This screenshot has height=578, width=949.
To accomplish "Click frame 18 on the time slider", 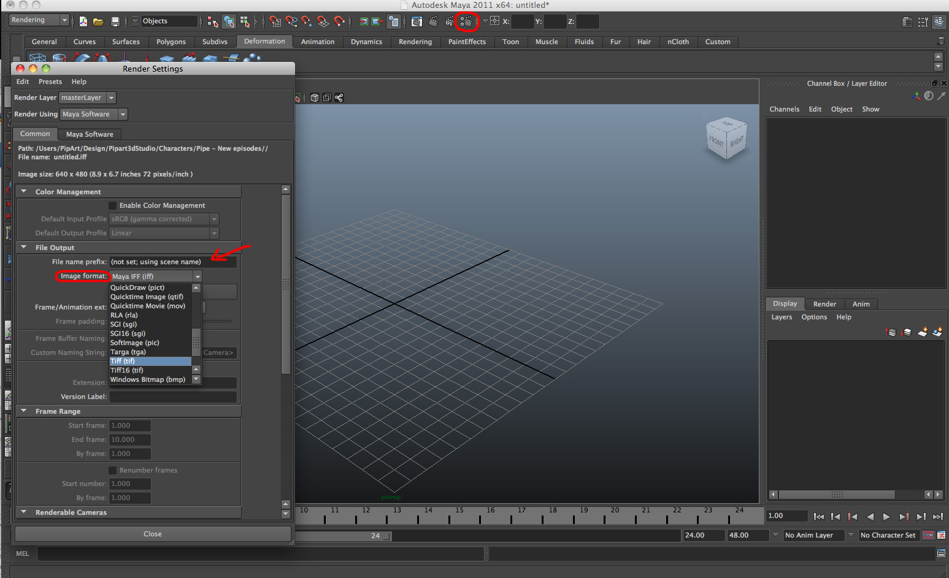I will (553, 510).
